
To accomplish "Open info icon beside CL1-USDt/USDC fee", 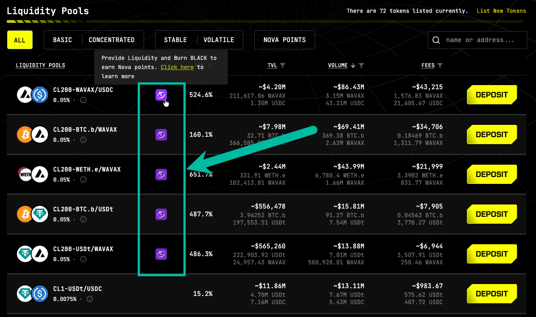I will [x=90, y=299].
